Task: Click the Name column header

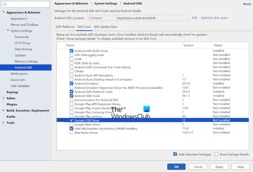Action: point(123,45)
